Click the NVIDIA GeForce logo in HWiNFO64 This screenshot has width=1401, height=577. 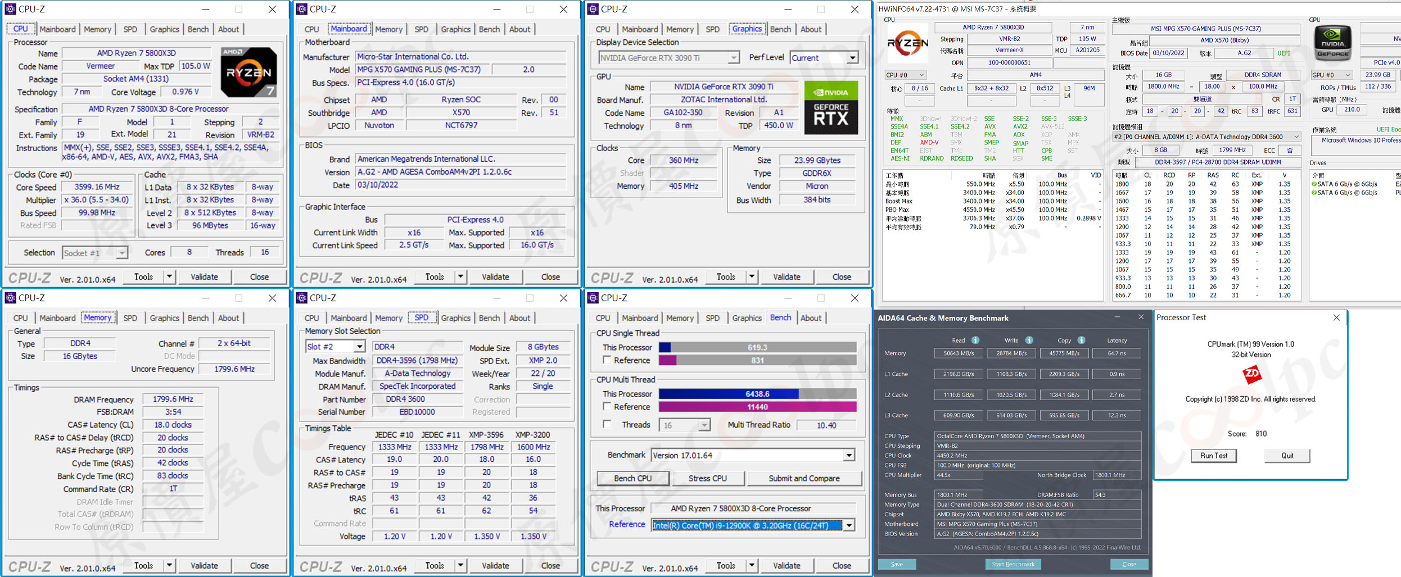click(x=1332, y=43)
